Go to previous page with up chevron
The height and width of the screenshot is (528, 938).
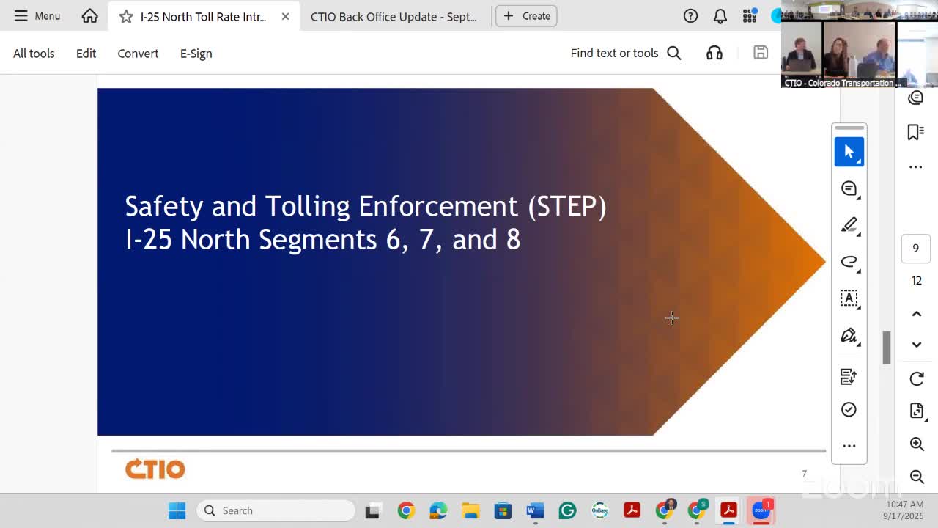pyautogui.click(x=917, y=314)
